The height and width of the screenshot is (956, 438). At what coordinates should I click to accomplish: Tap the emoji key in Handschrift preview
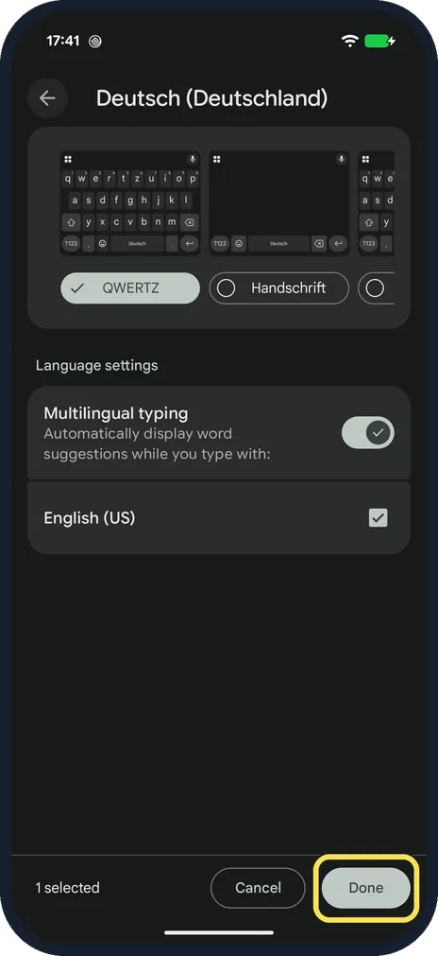click(239, 243)
